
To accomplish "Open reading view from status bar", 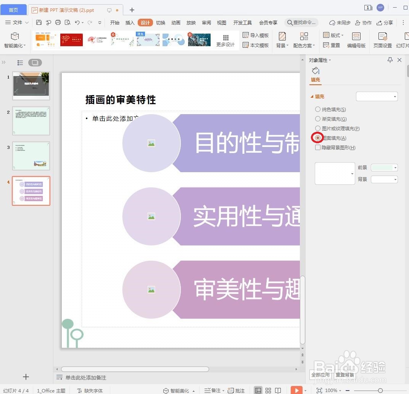I will [279, 390].
